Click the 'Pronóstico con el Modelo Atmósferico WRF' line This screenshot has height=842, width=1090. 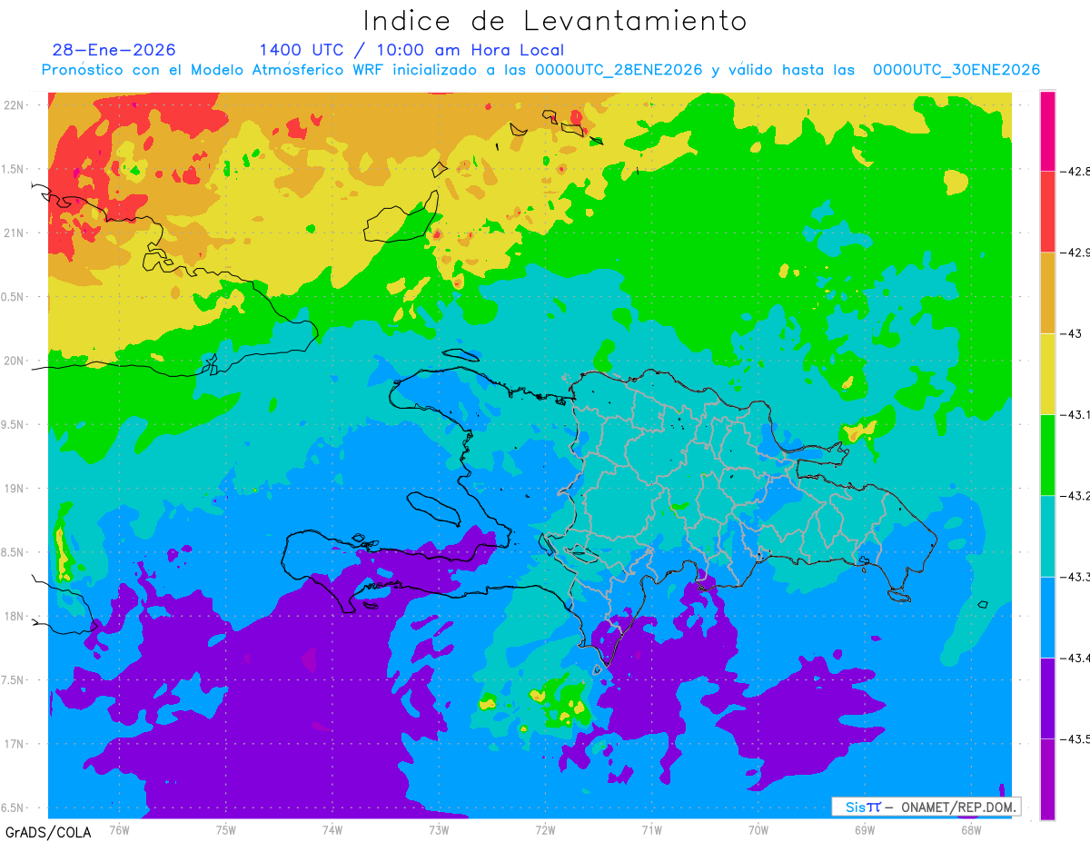[540, 70]
